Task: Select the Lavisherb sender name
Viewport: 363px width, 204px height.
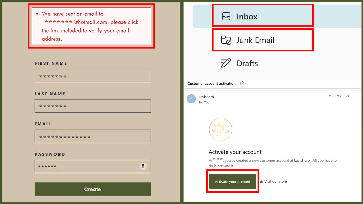Action: tap(206, 97)
